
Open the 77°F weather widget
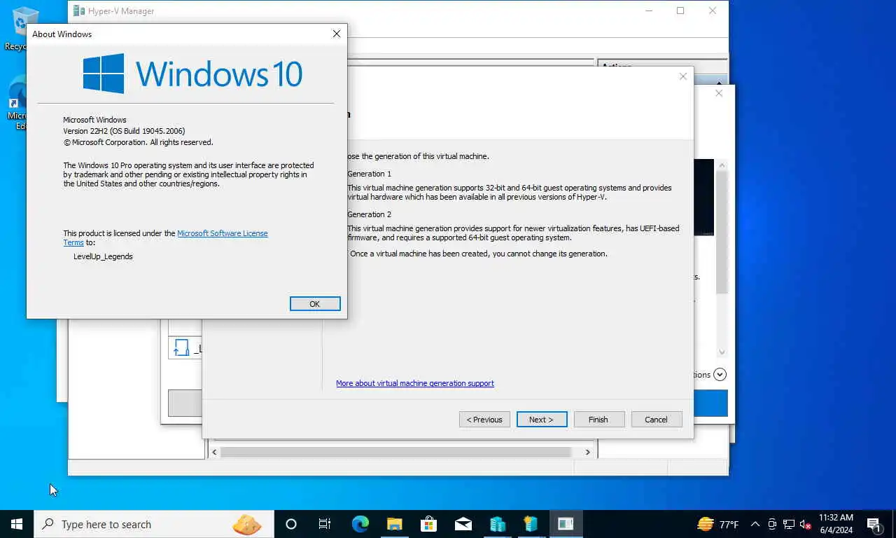coord(718,524)
